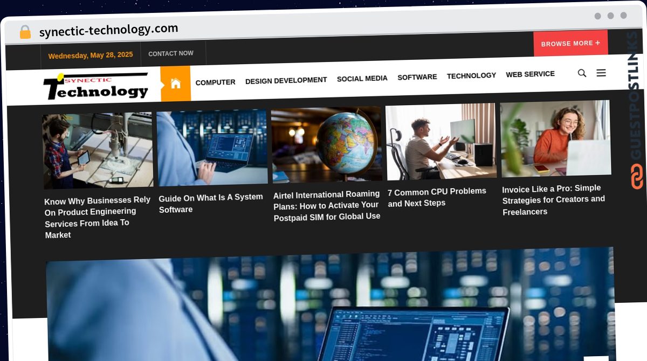Select Design Development in navigation
This screenshot has height=361, width=647.
286,80
